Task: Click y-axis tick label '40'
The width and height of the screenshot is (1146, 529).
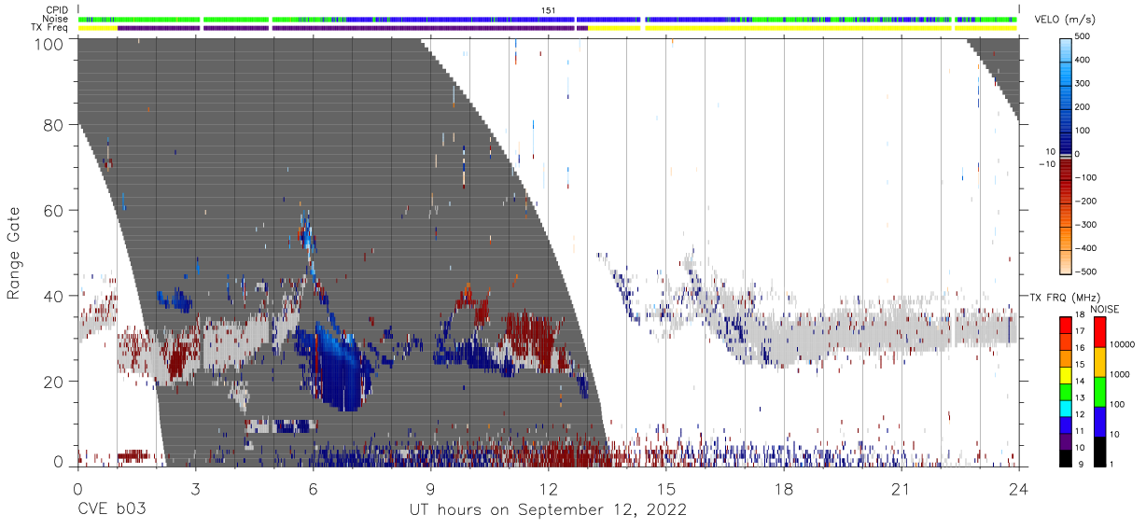Action: (x=53, y=296)
